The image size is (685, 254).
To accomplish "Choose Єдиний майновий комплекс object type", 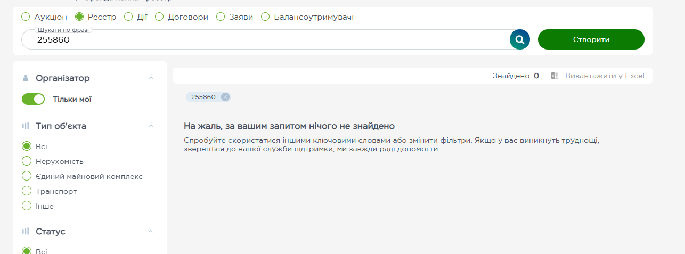I will click(27, 176).
